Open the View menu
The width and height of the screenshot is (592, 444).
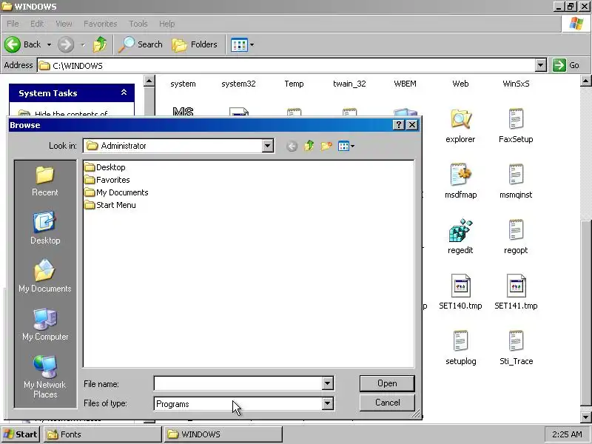pyautogui.click(x=64, y=24)
